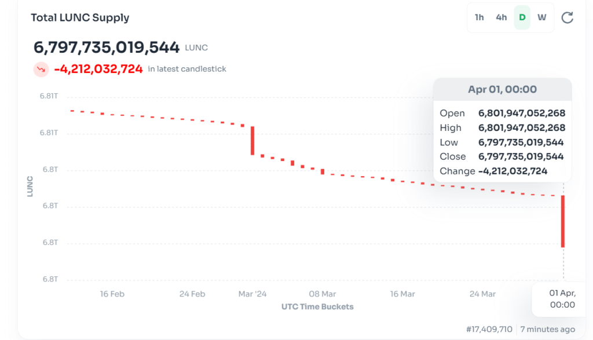Switch to weekly W candlesticks

pyautogui.click(x=542, y=17)
